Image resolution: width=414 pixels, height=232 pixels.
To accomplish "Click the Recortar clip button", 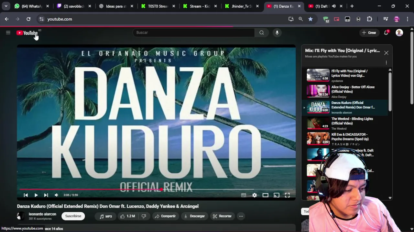I will pyautogui.click(x=222, y=216).
